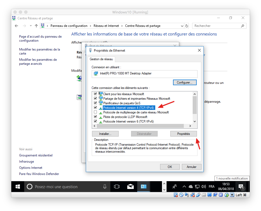Go back in Control Panel
This screenshot has height=211, width=261.
click(16, 26)
